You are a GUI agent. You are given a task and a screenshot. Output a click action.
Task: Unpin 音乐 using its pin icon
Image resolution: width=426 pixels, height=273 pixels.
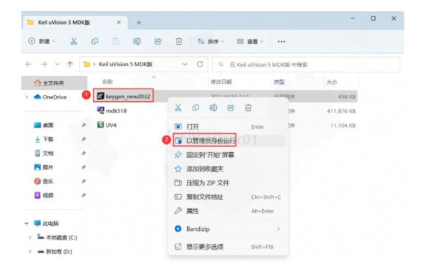[x=83, y=181]
